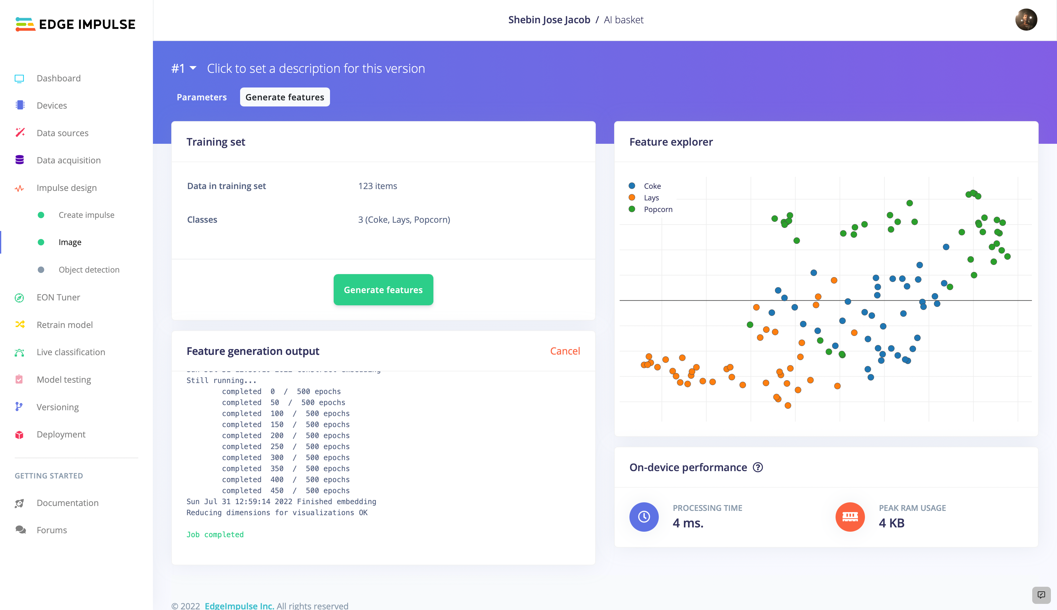Select Image processing block item
1057x610 pixels.
point(70,242)
